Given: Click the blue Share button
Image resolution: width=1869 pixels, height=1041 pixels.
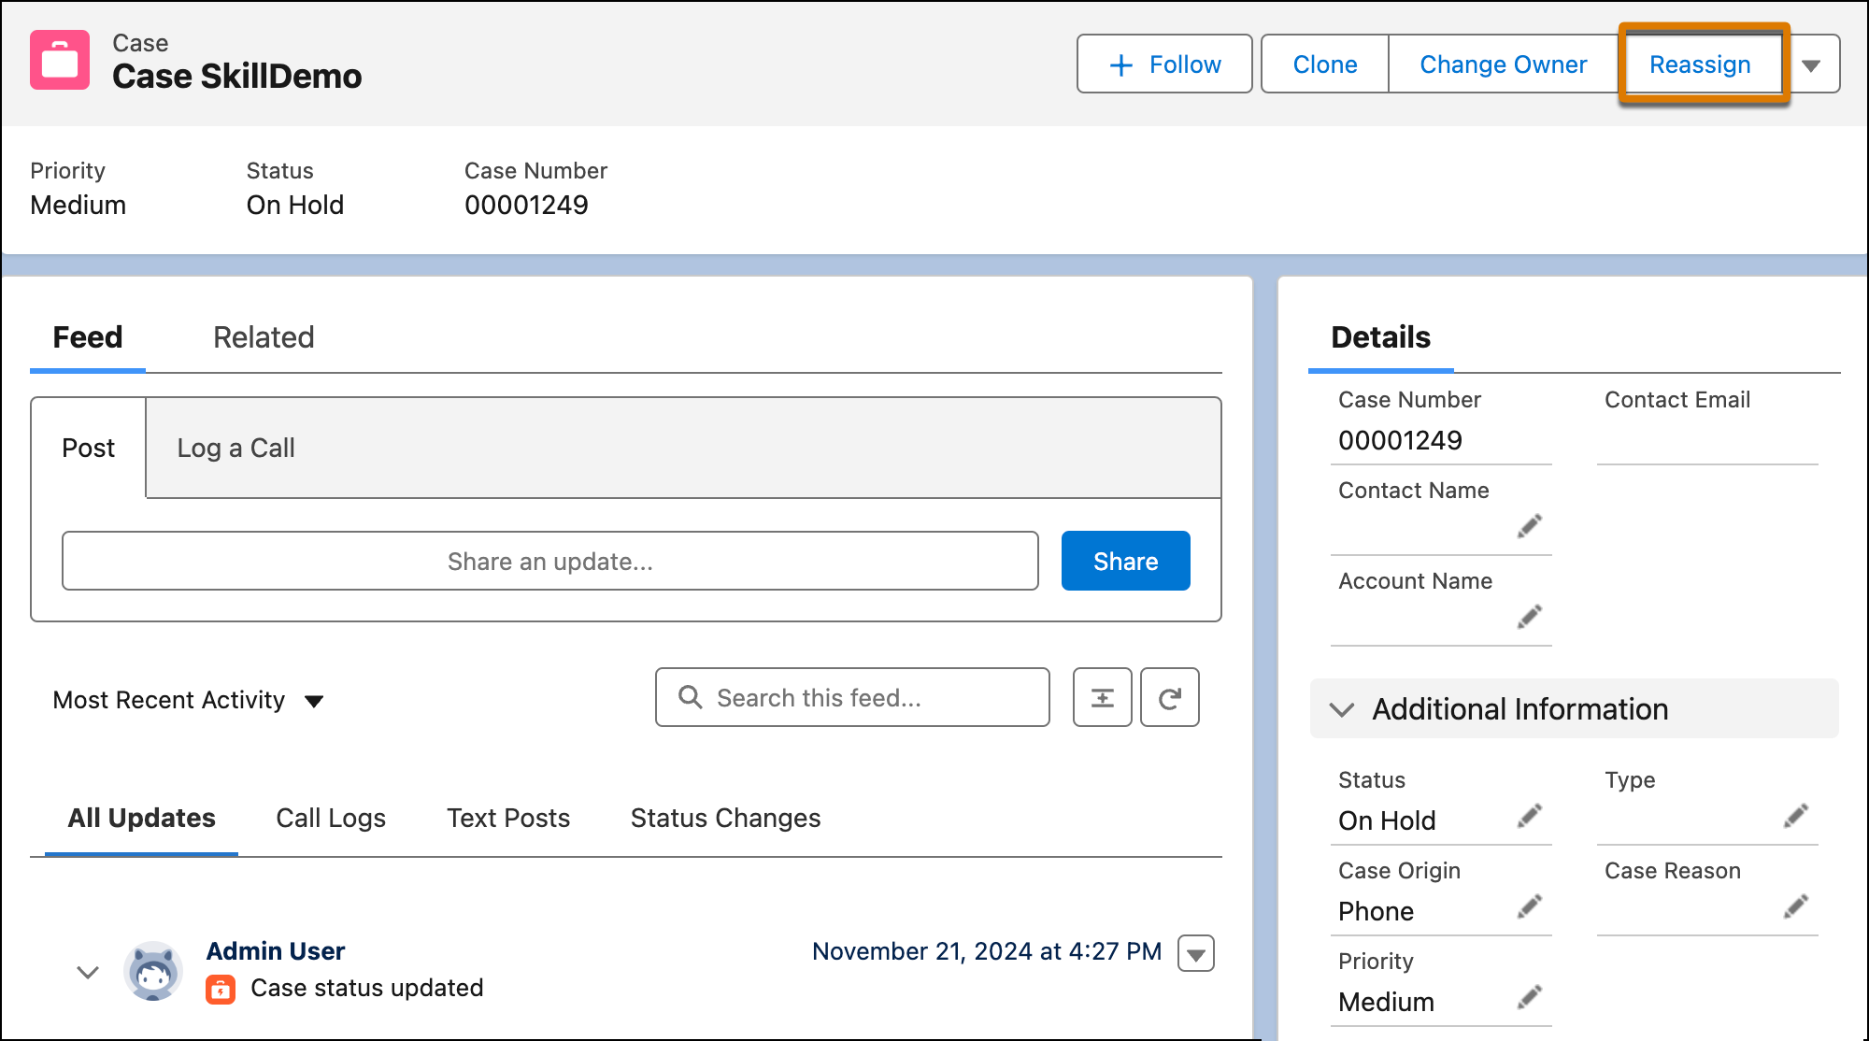Looking at the screenshot, I should [1126, 561].
